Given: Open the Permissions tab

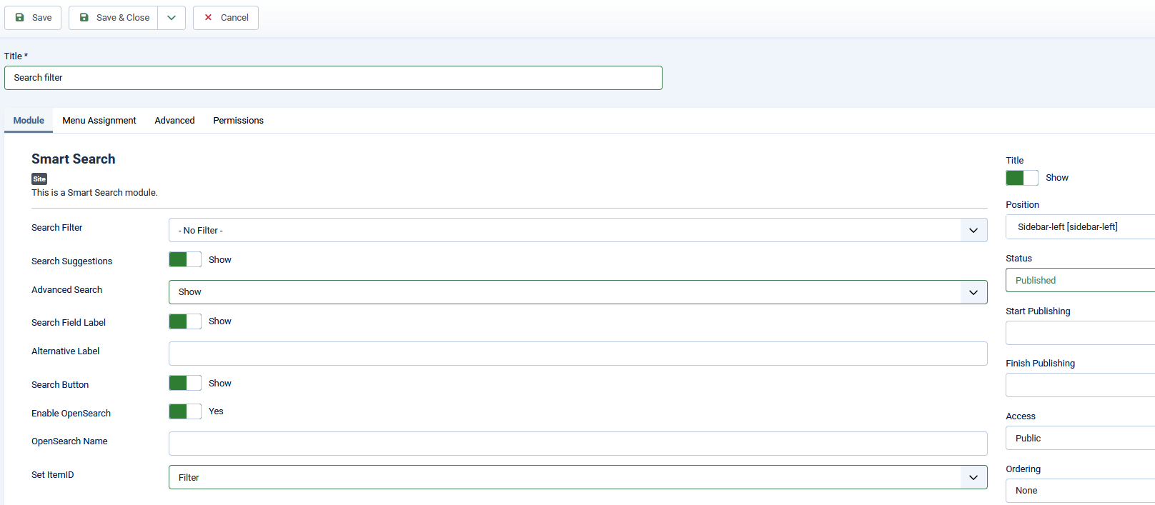Looking at the screenshot, I should pyautogui.click(x=238, y=121).
